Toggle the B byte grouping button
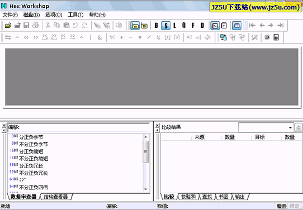This screenshot has width=303, height=210. (x=157, y=25)
